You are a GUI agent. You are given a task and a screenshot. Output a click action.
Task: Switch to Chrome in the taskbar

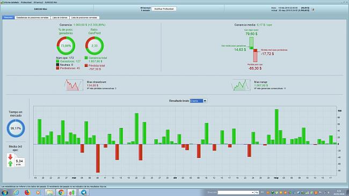click(61, 192)
